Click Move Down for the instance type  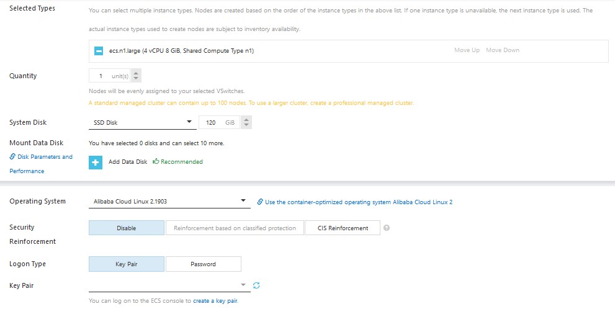503,50
